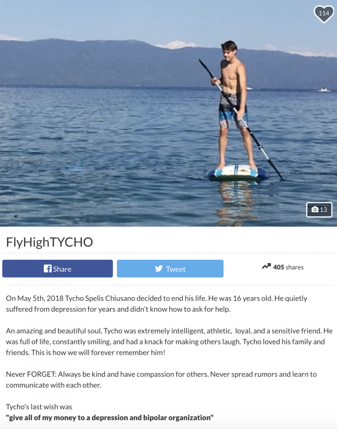Screen dimensions: 337x429
Task: Click the bold give all of my money quote
Action: pyautogui.click(x=110, y=417)
